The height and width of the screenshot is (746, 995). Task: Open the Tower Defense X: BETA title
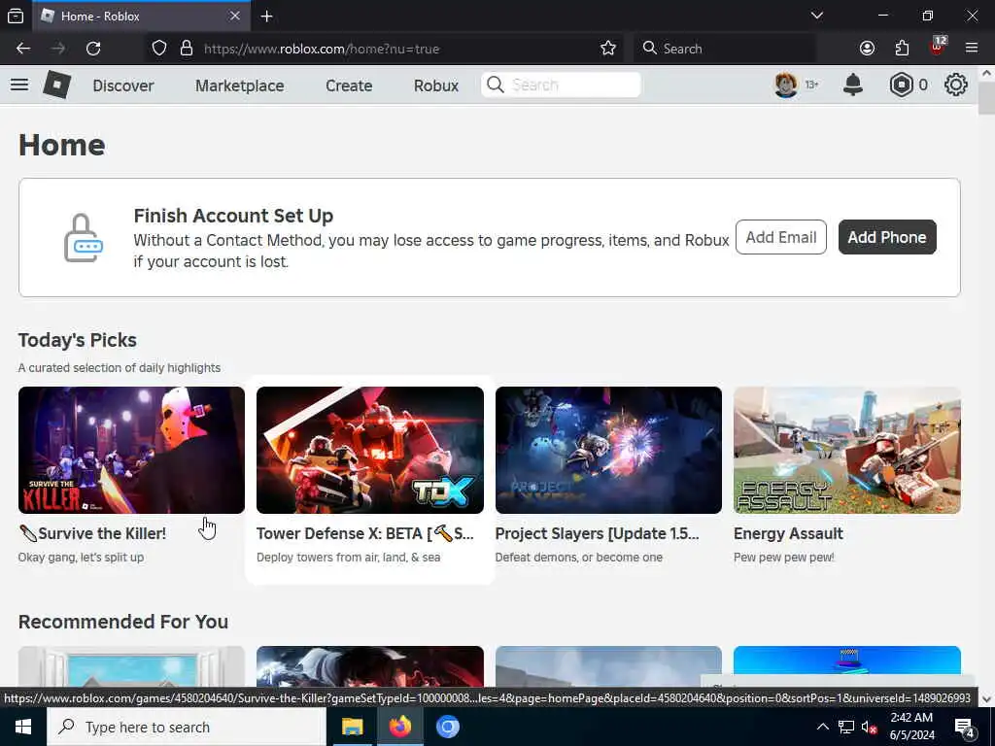point(365,533)
